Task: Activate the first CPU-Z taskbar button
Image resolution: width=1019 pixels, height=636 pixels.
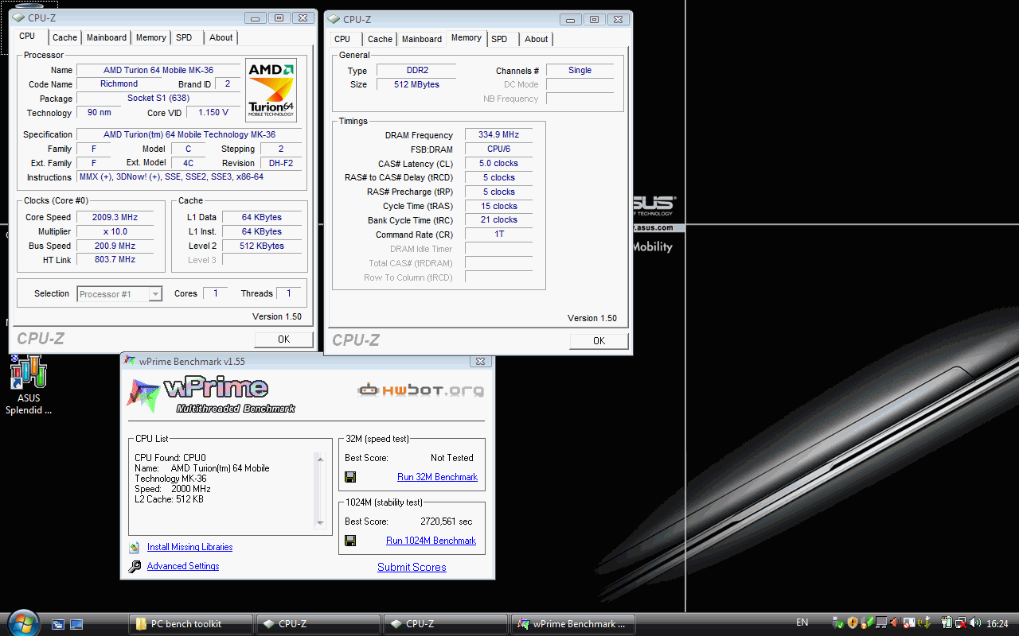Action: [318, 624]
